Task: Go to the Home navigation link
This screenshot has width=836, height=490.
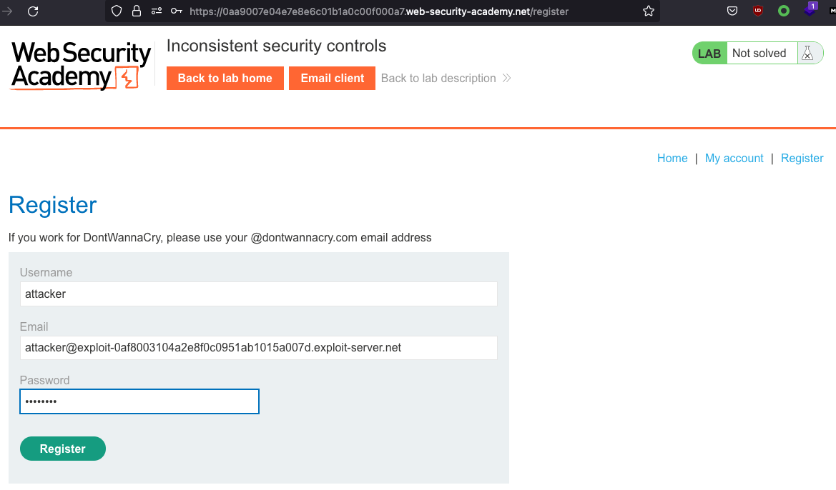Action: (672, 159)
